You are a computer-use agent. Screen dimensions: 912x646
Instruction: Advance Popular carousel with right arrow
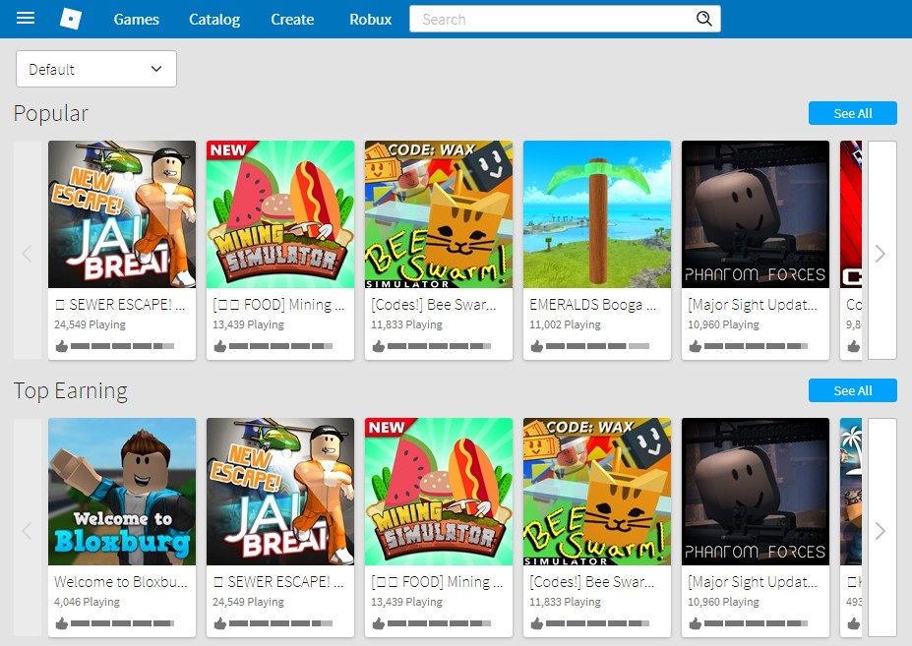[882, 251]
